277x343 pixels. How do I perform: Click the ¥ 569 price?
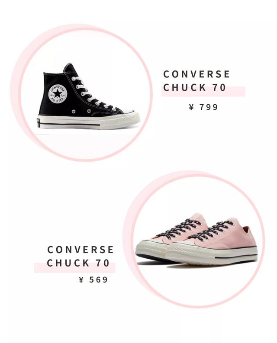(93, 280)
